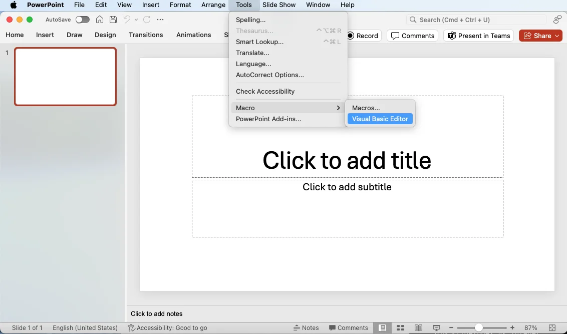Choose Translate... menu item
This screenshot has width=567, height=334.
click(x=288, y=53)
